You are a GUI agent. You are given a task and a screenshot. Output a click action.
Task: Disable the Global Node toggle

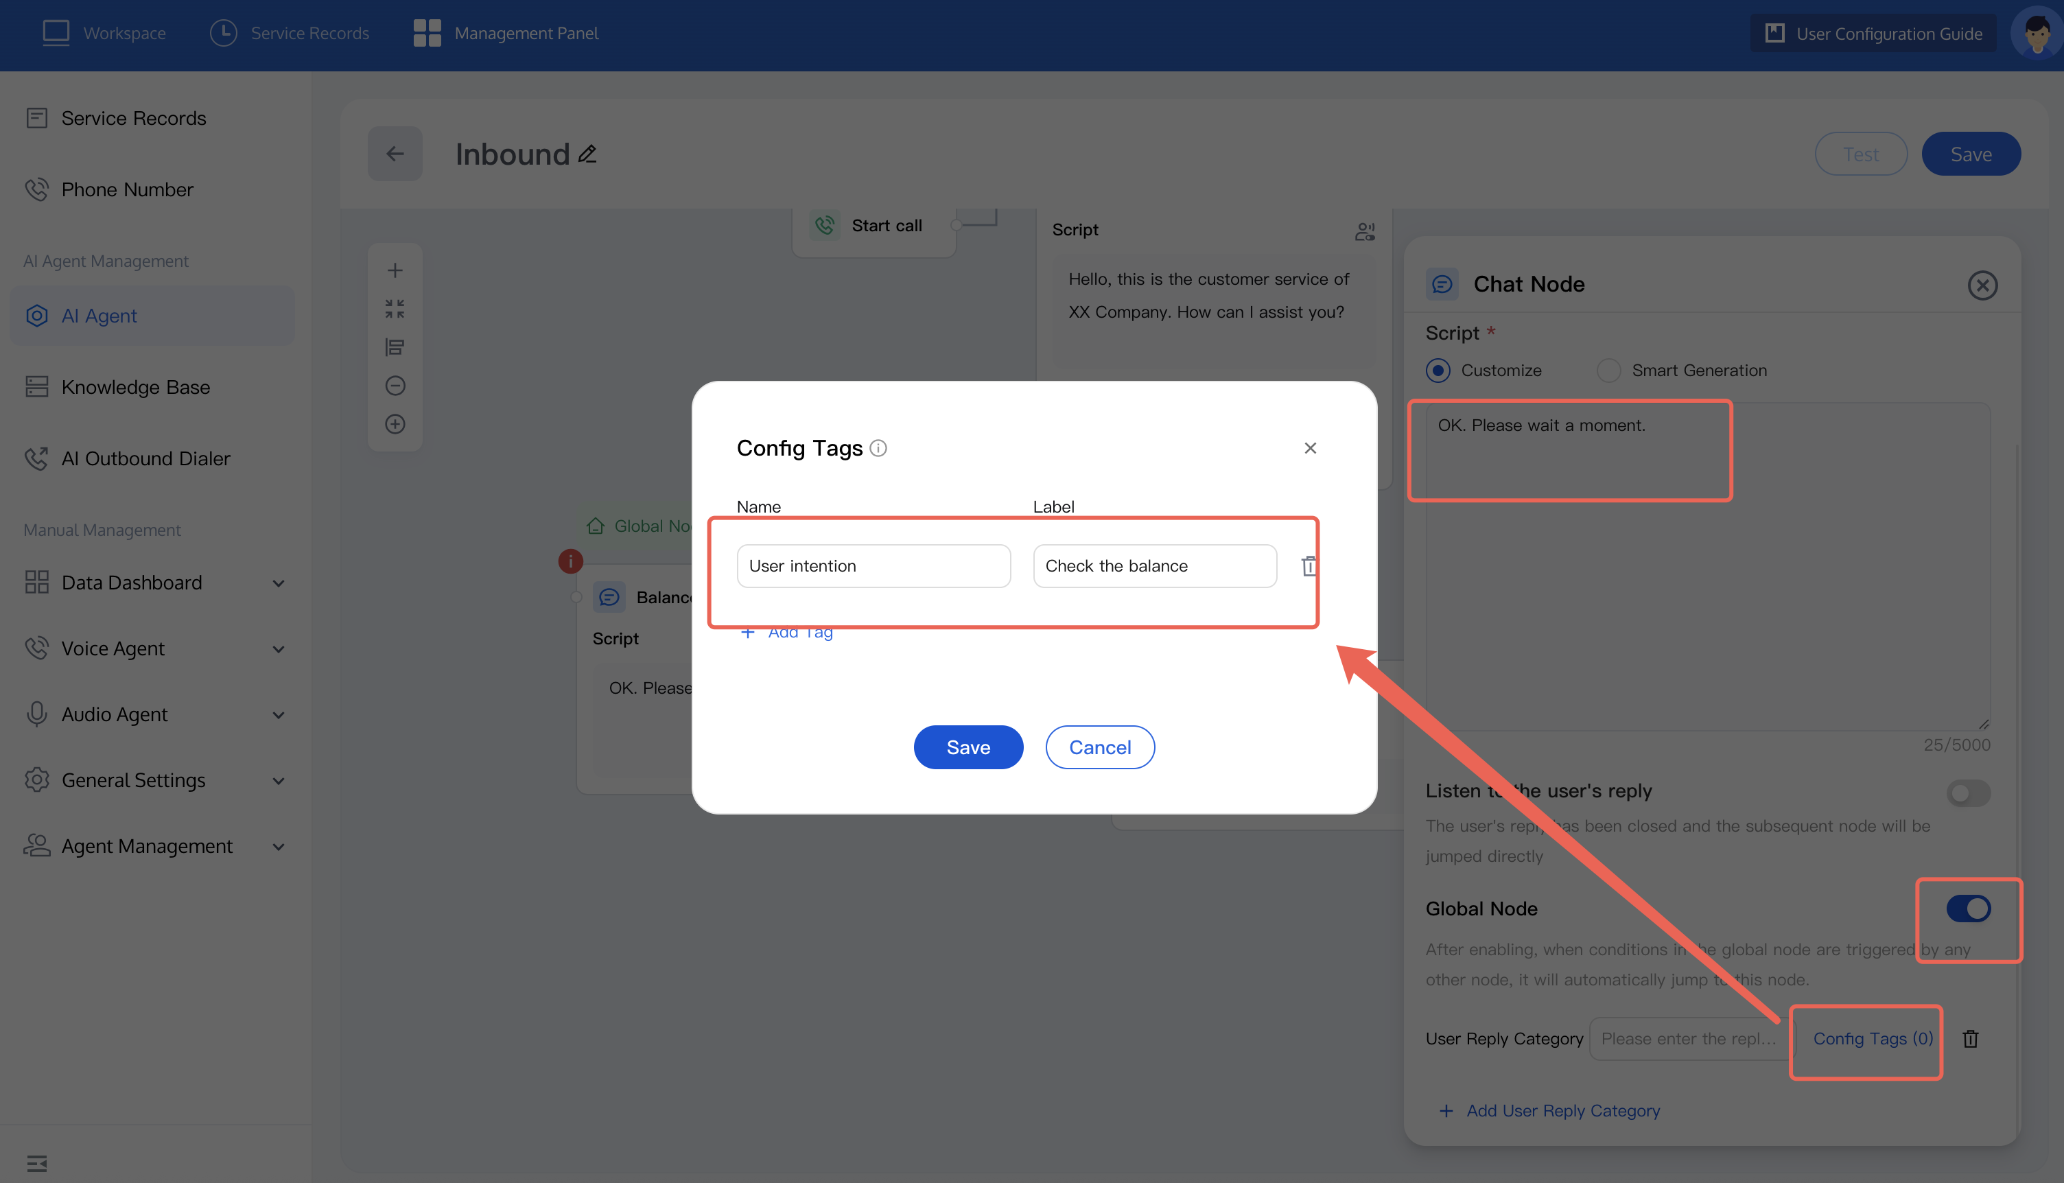tap(1967, 909)
